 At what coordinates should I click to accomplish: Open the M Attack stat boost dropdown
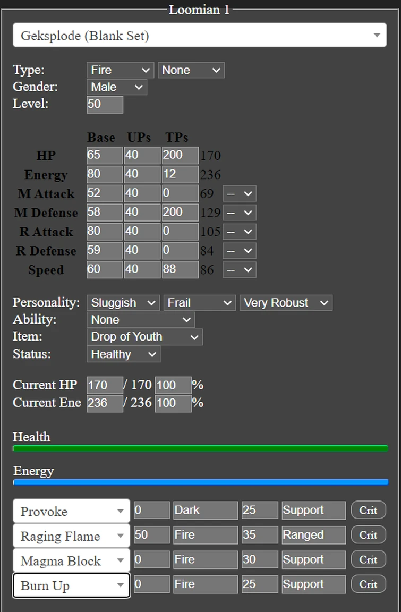tap(239, 194)
